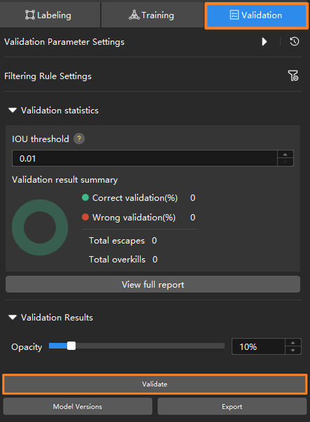310x422 pixels.
Task: Click the Filtering Rule Settings label
Action: (x=48, y=76)
